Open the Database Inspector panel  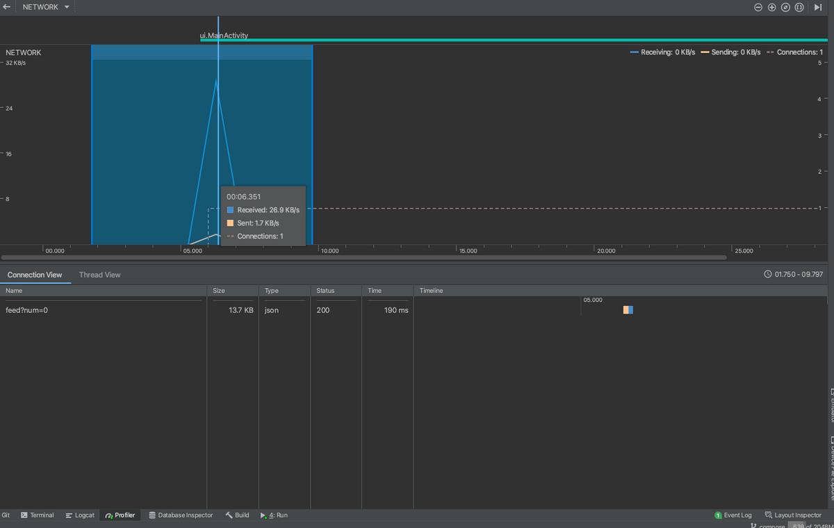[181, 515]
